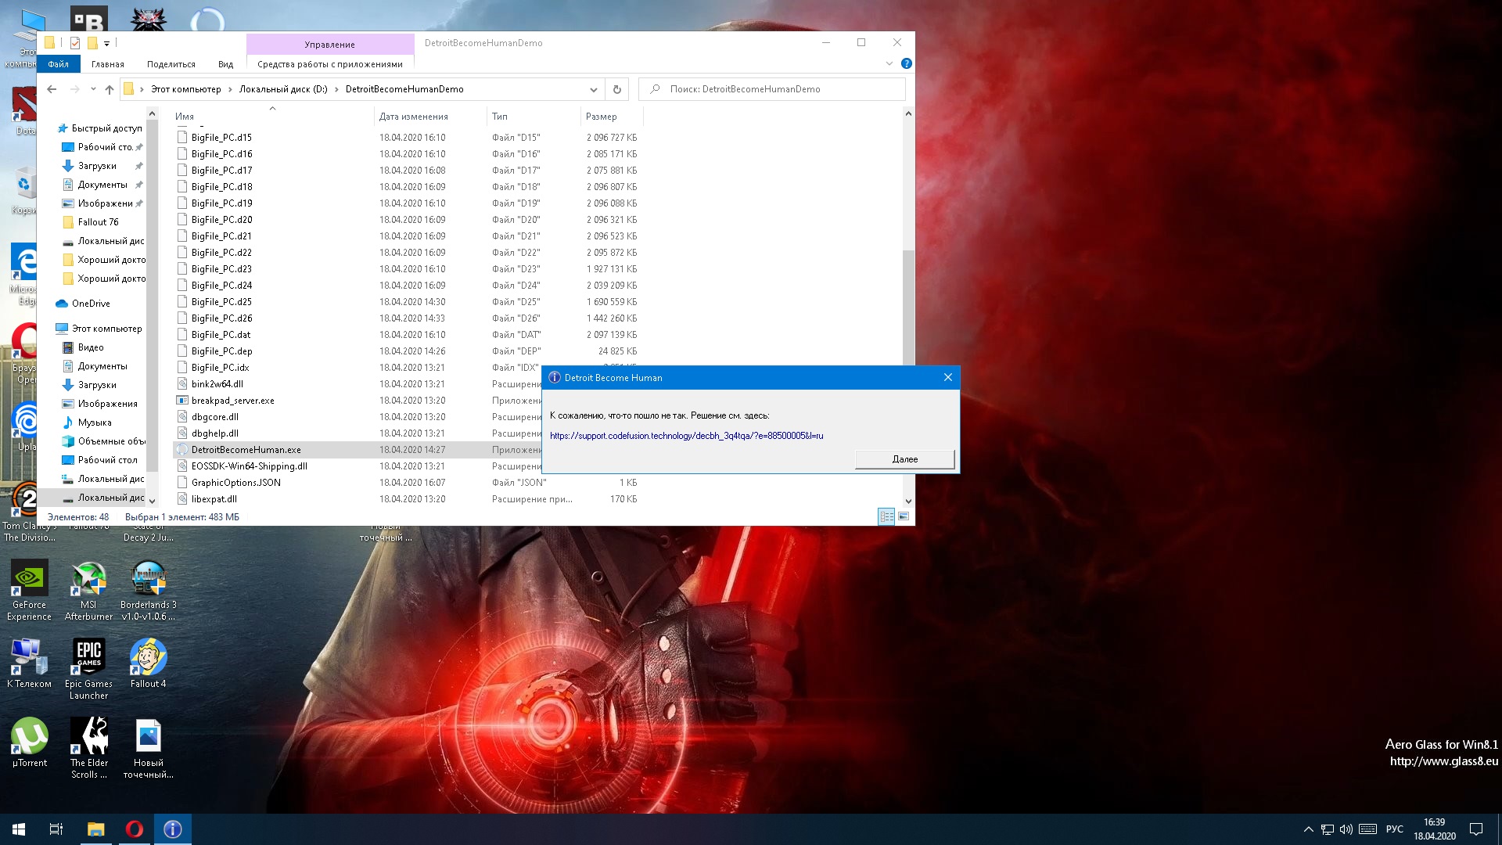
Task: Show hidden tray icons chevron
Action: pyautogui.click(x=1308, y=829)
